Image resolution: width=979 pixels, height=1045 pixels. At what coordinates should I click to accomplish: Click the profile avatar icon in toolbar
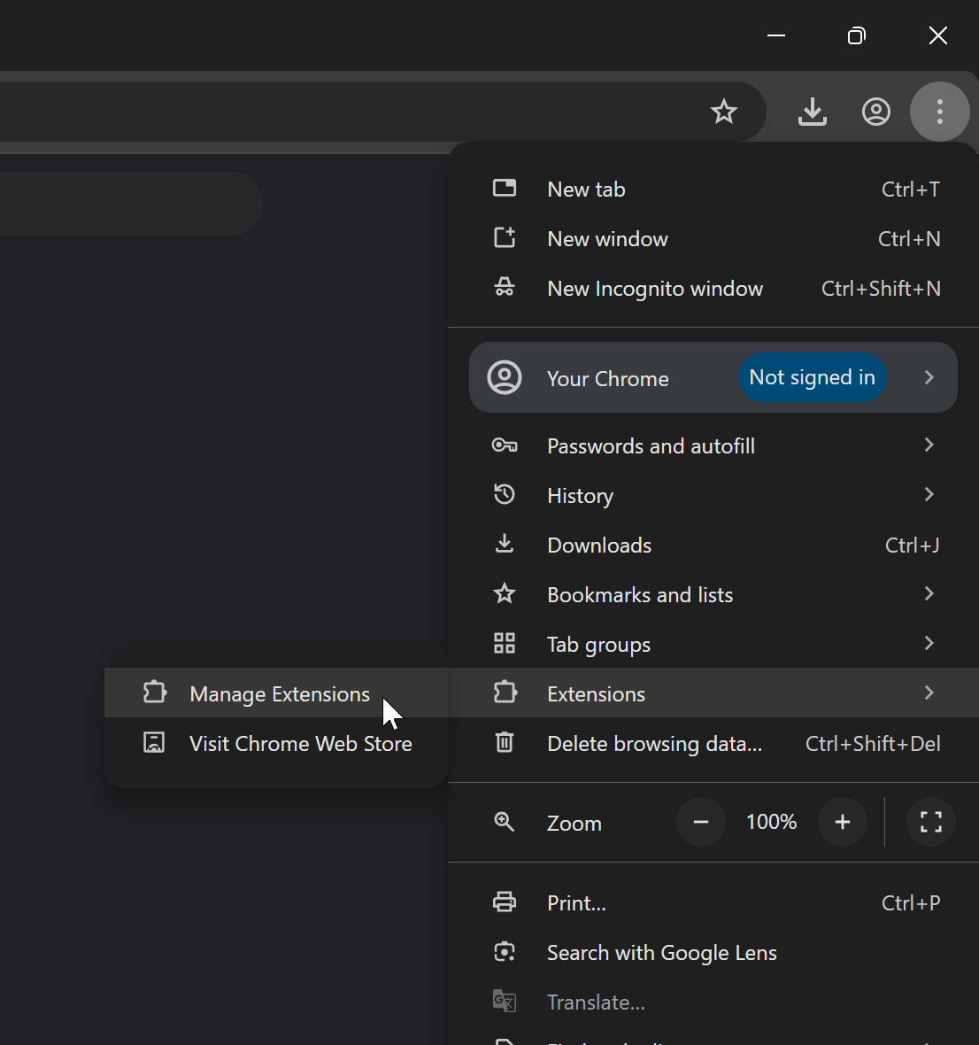[x=875, y=112]
